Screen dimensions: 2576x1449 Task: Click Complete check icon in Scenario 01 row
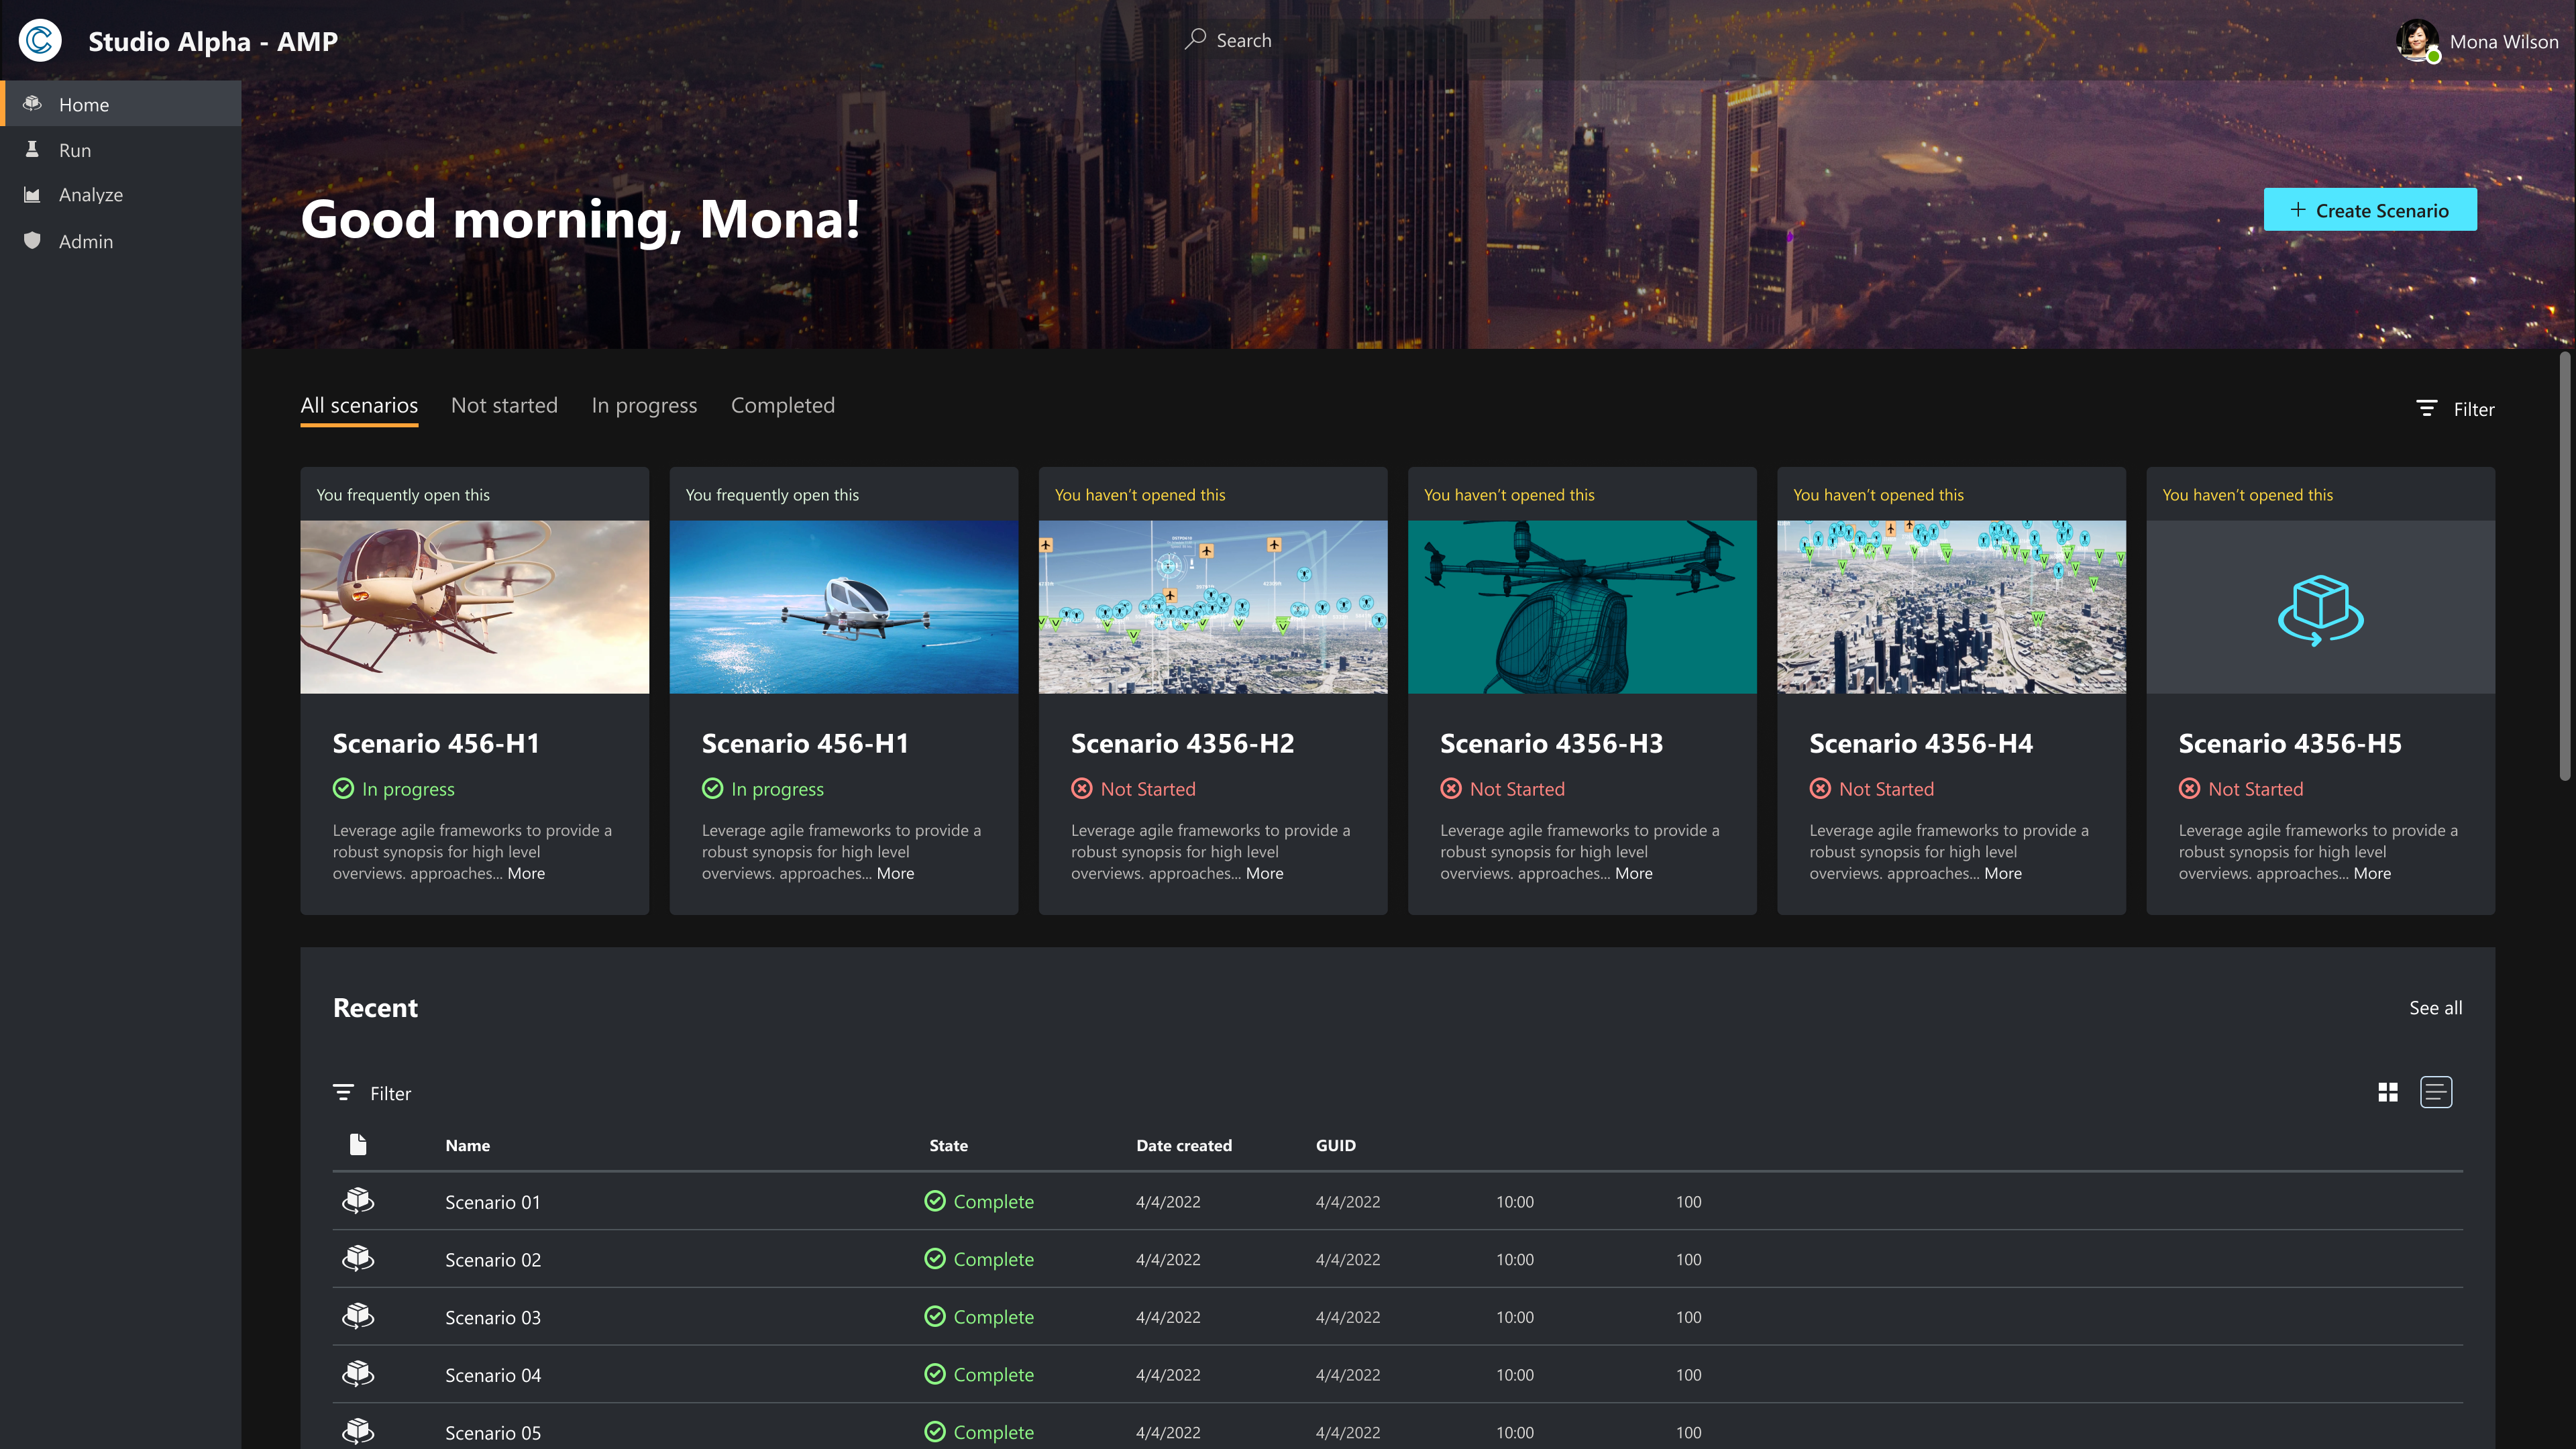(x=935, y=1201)
